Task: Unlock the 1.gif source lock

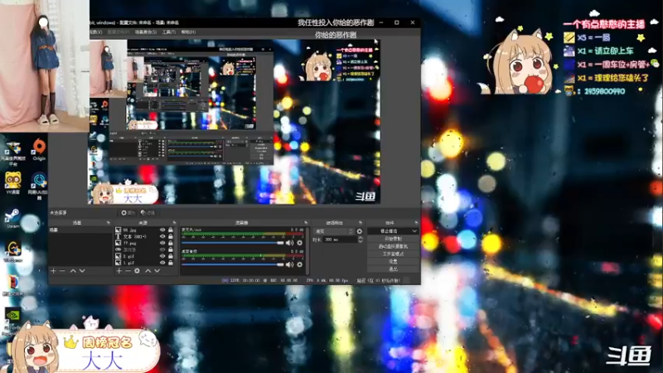Action: [171, 263]
